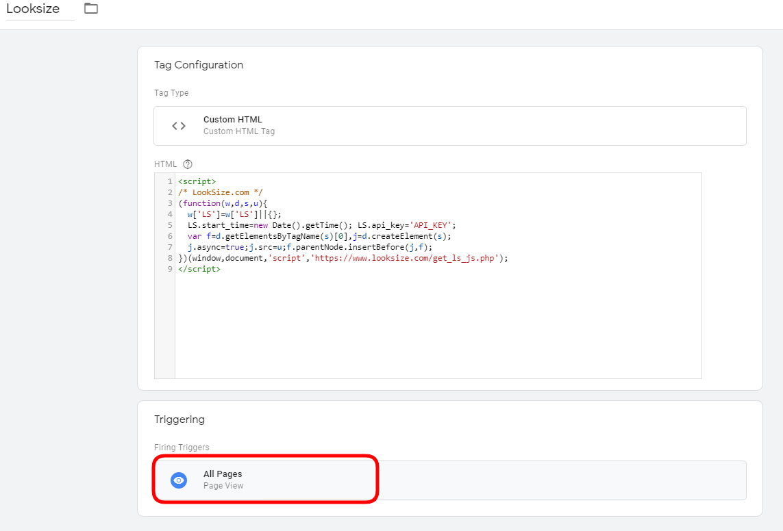Click the Tag Configuration heading
This screenshot has width=783, height=531.
click(199, 65)
